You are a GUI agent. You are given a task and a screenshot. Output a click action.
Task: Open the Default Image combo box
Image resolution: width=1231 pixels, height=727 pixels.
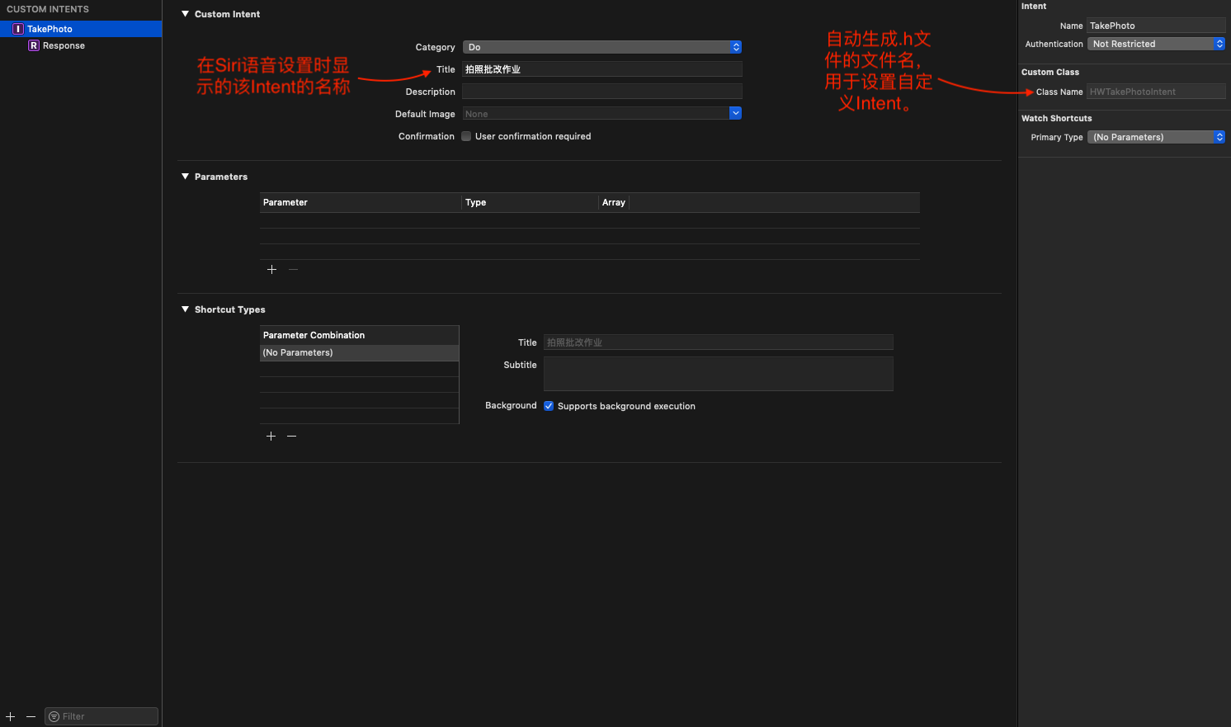click(x=734, y=114)
